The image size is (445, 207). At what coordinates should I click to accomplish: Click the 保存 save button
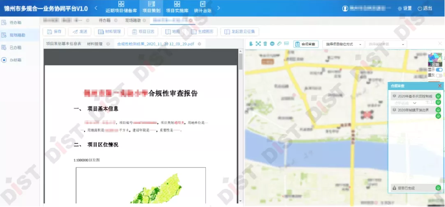pyautogui.click(x=54, y=31)
